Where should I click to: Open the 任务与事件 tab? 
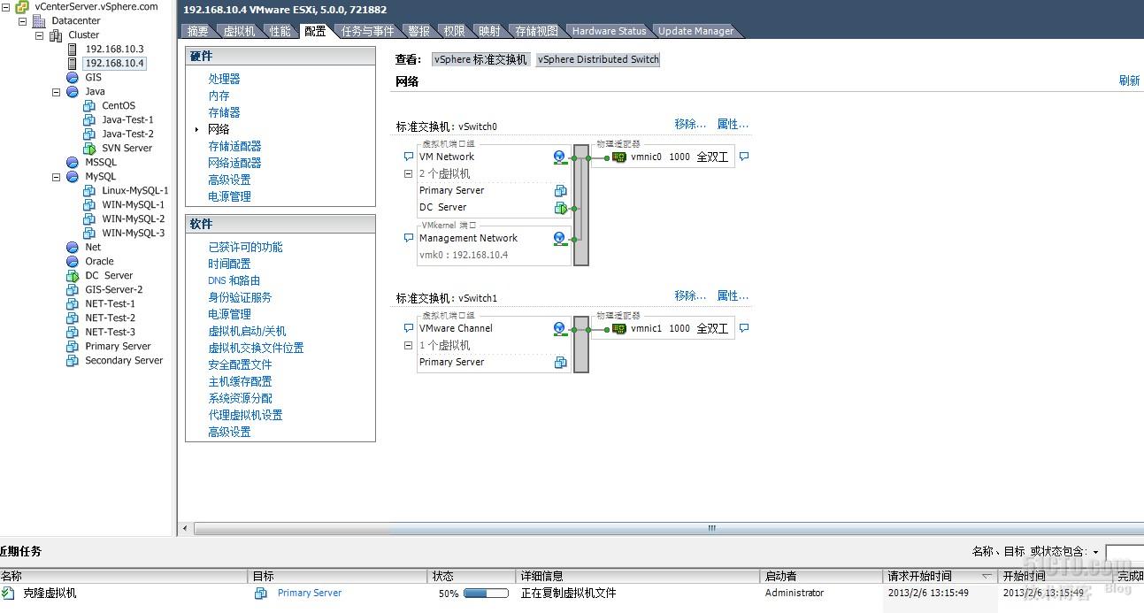[x=368, y=31]
